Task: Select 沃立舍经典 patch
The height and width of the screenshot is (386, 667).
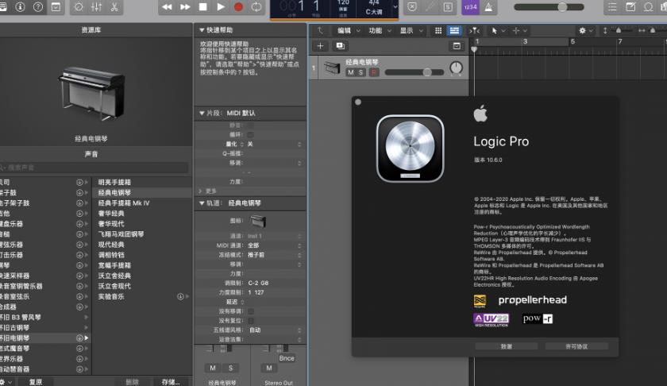Action: point(114,276)
